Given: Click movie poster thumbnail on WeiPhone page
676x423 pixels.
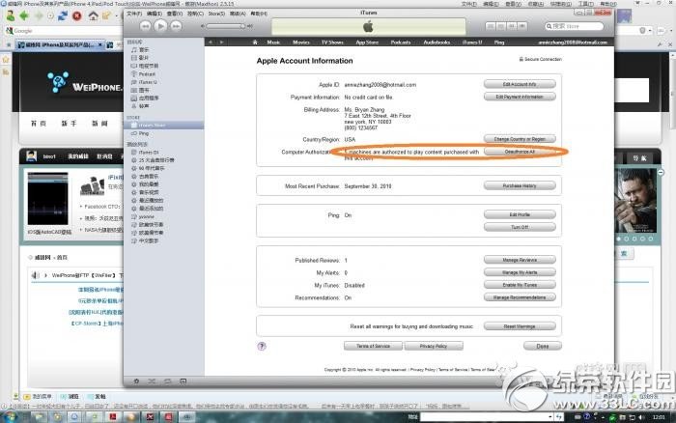Looking at the screenshot, I should click(x=635, y=201).
